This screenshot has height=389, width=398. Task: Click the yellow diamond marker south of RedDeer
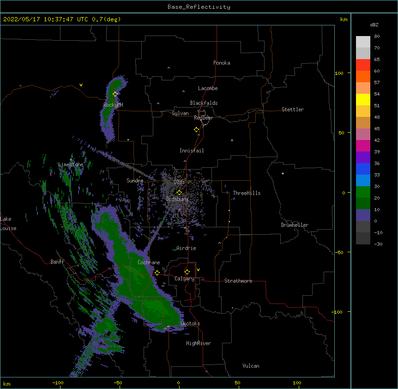pos(197,130)
